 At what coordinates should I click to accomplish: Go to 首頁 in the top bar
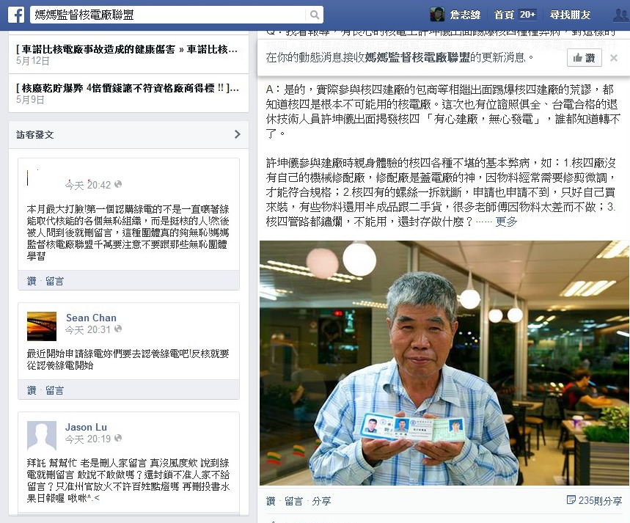(504, 15)
